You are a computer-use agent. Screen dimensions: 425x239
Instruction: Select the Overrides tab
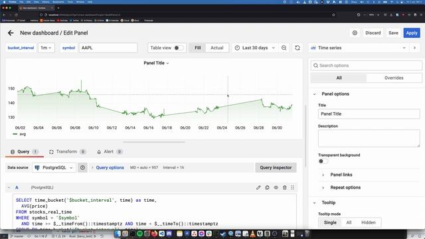[394, 78]
